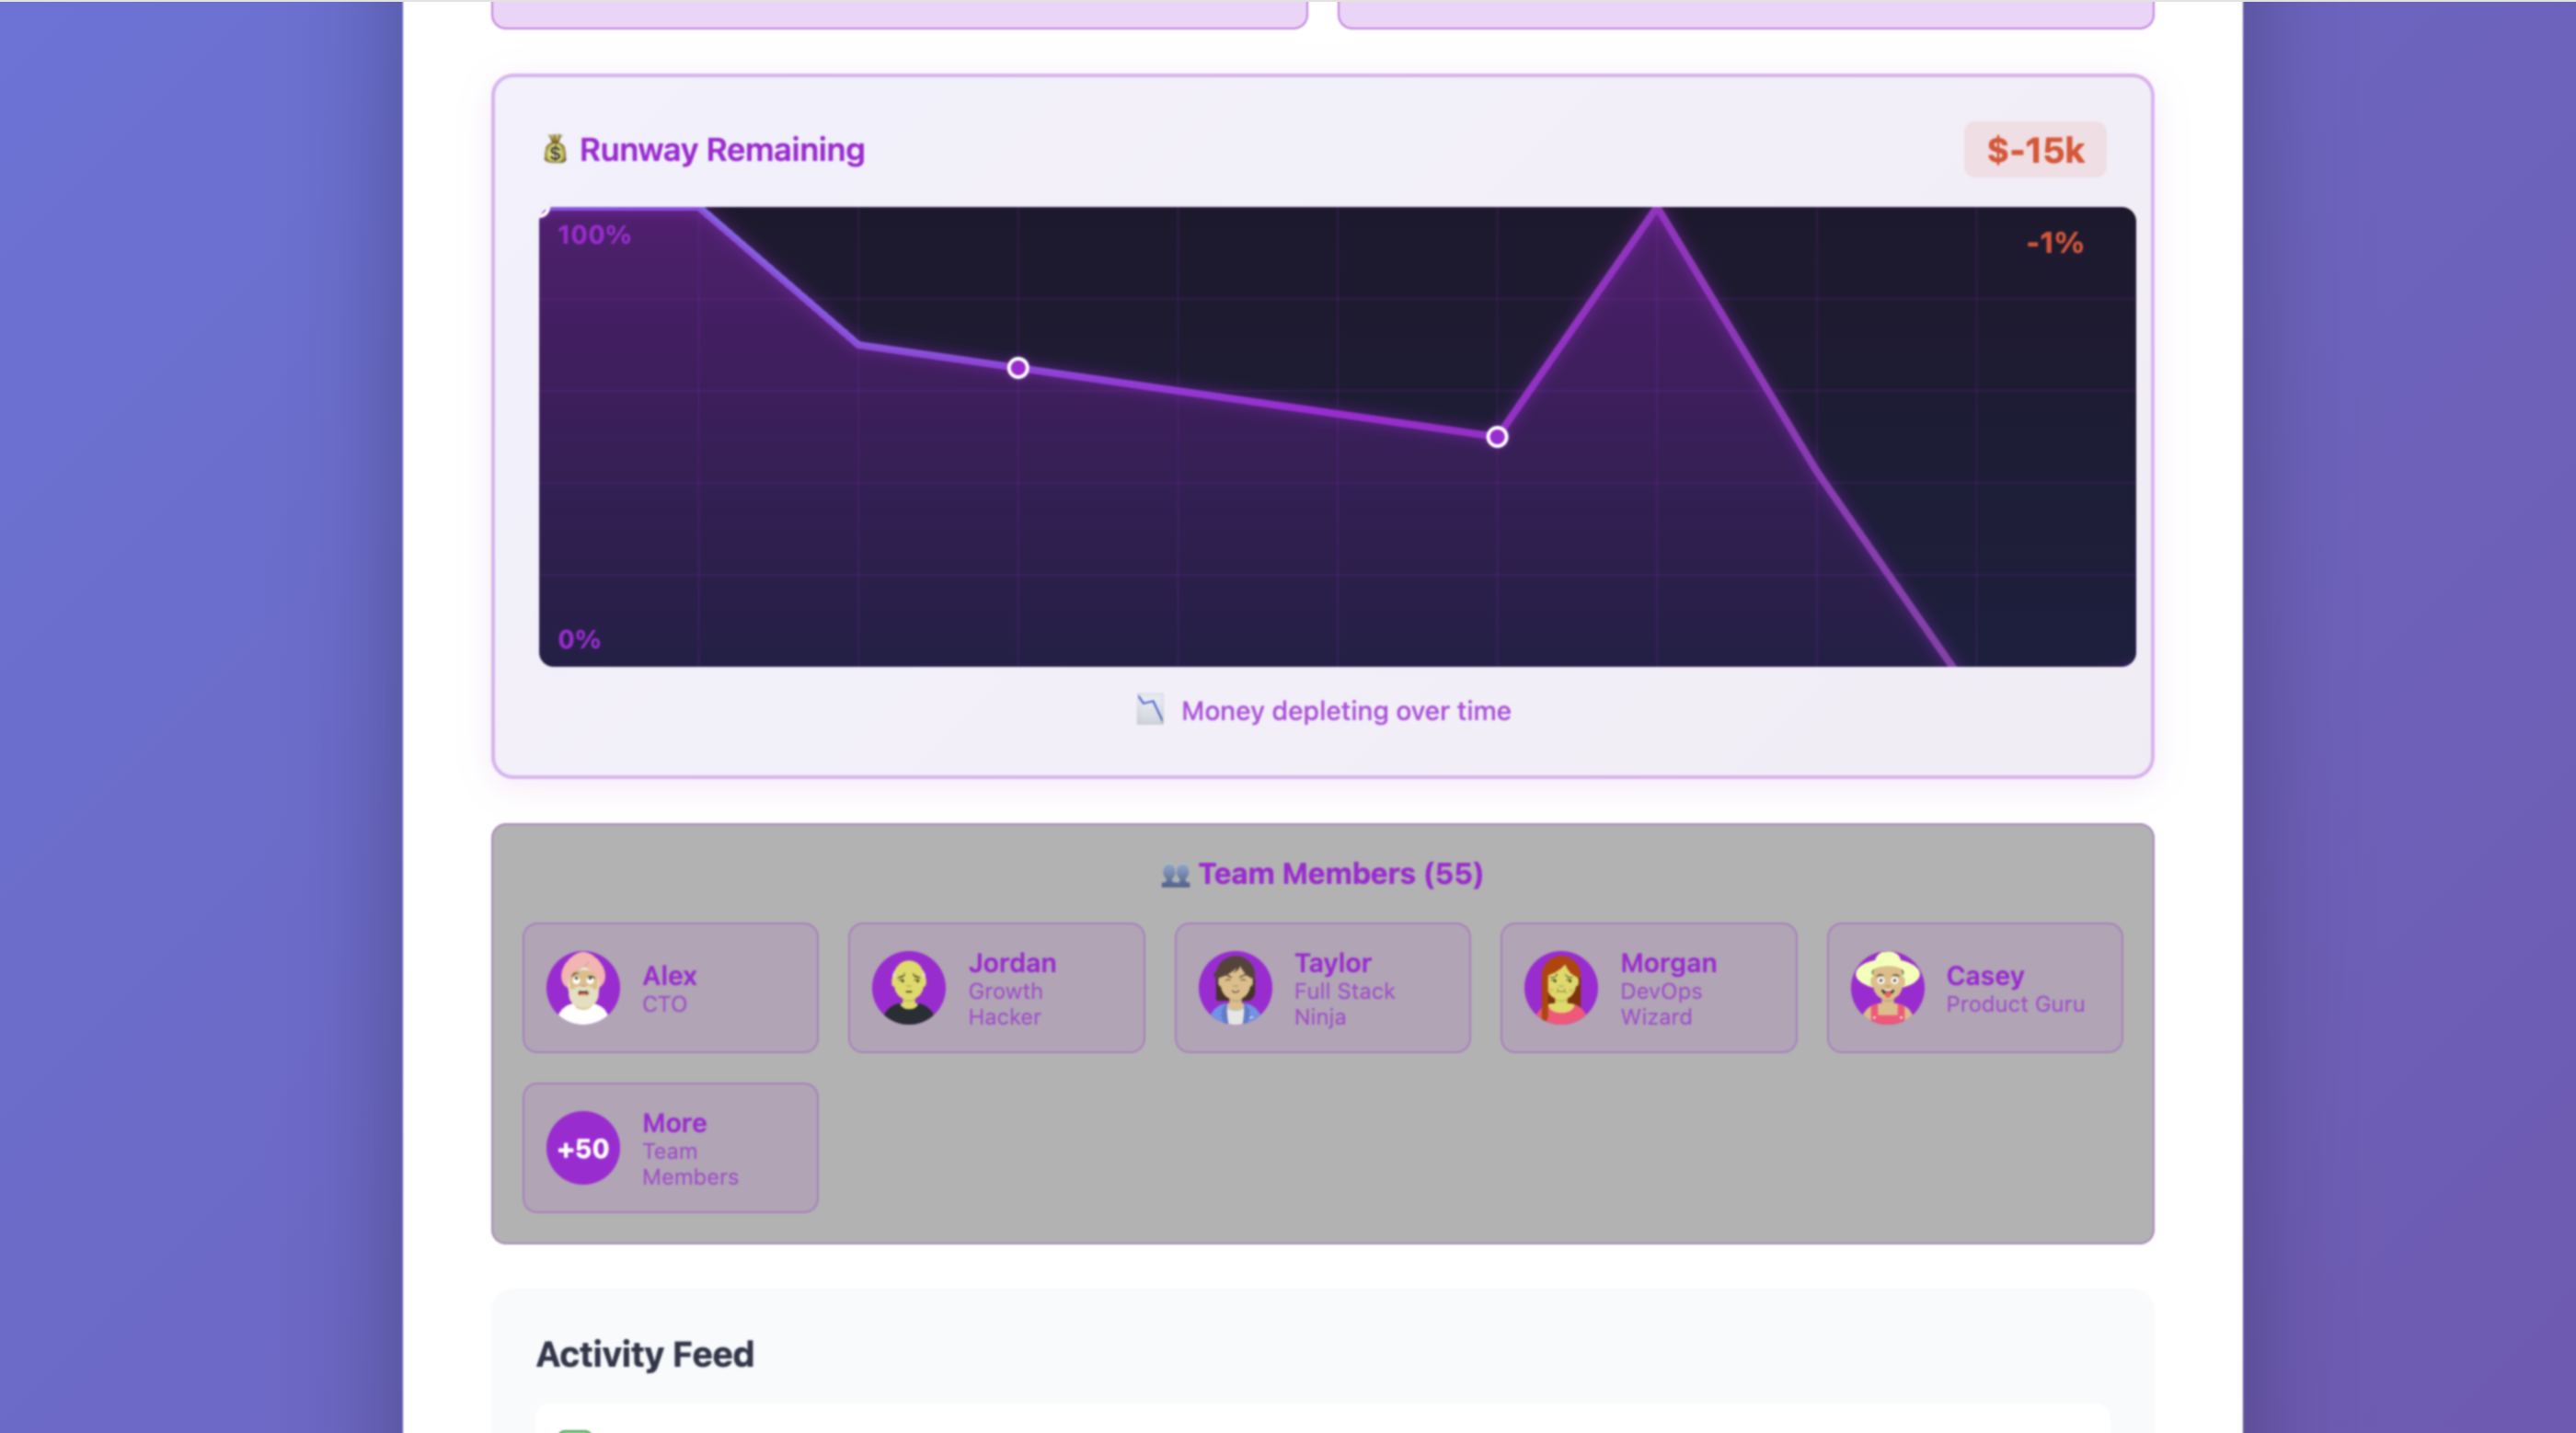Click Alex's CTO avatar
This screenshot has height=1433, width=2576.
583,988
